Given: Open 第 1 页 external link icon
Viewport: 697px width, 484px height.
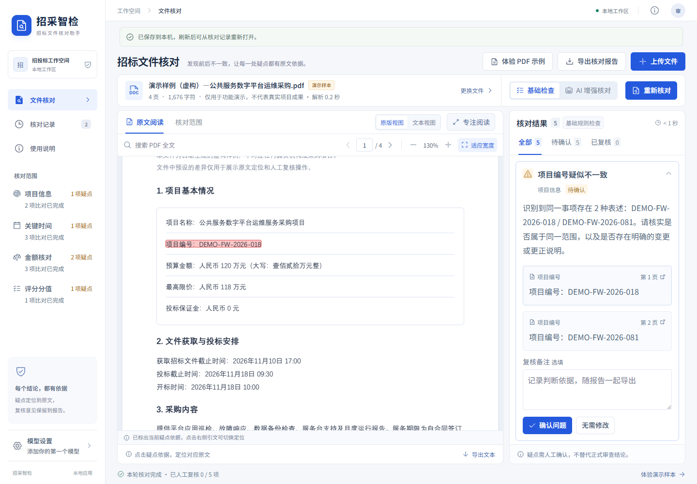Looking at the screenshot, I should [x=663, y=277].
